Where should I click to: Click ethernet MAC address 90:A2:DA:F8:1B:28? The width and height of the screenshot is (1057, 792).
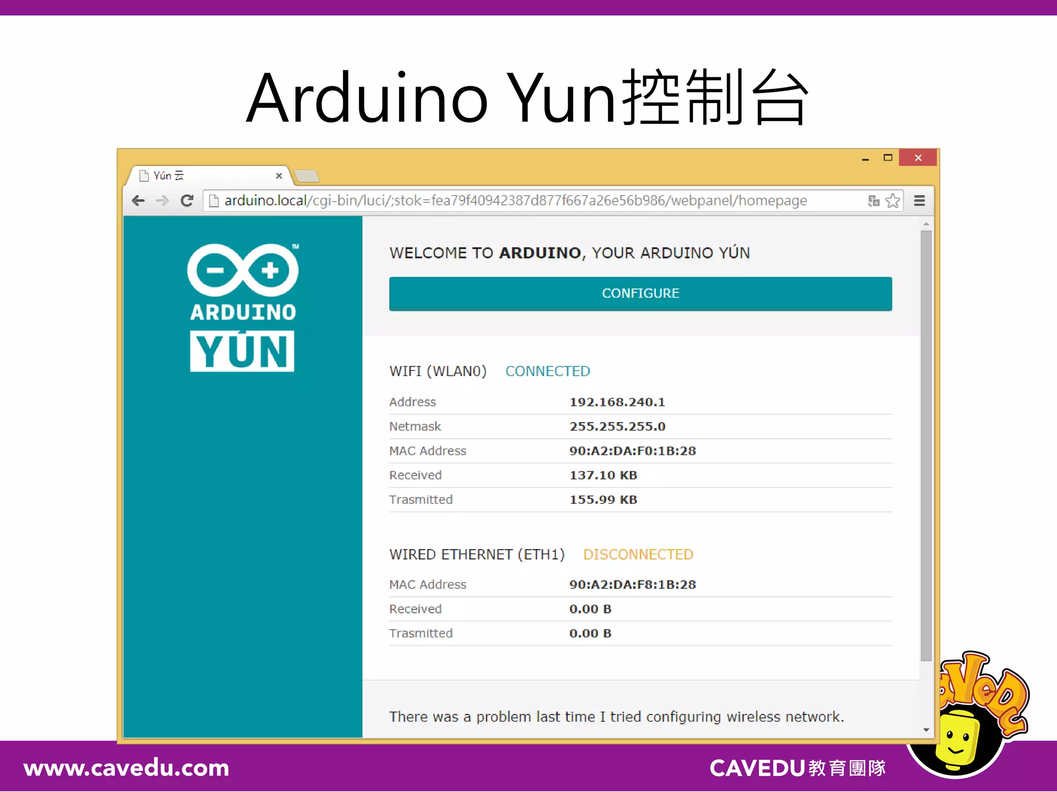click(x=633, y=585)
